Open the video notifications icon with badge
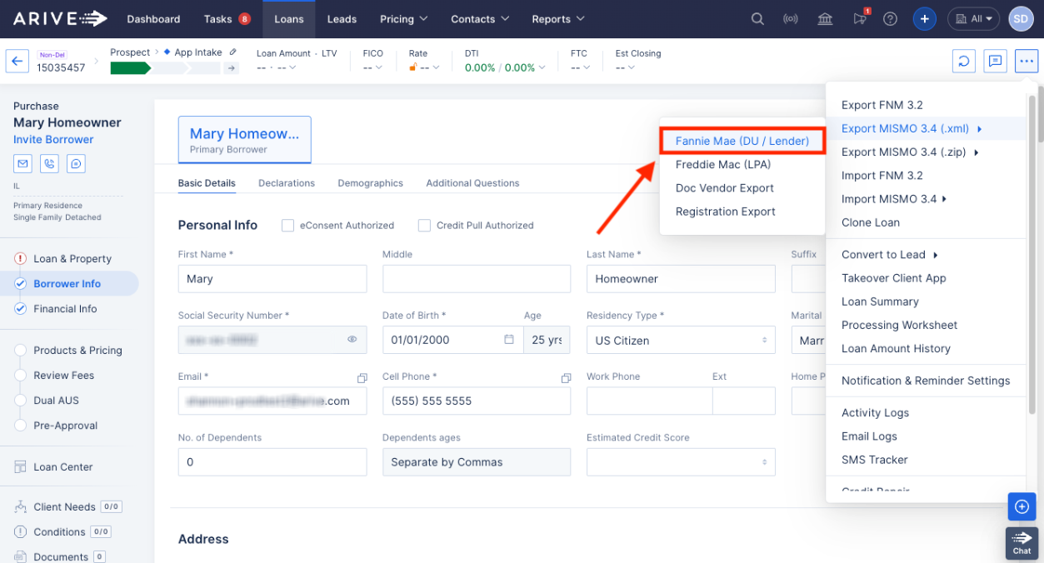1044x563 pixels. pyautogui.click(x=860, y=19)
